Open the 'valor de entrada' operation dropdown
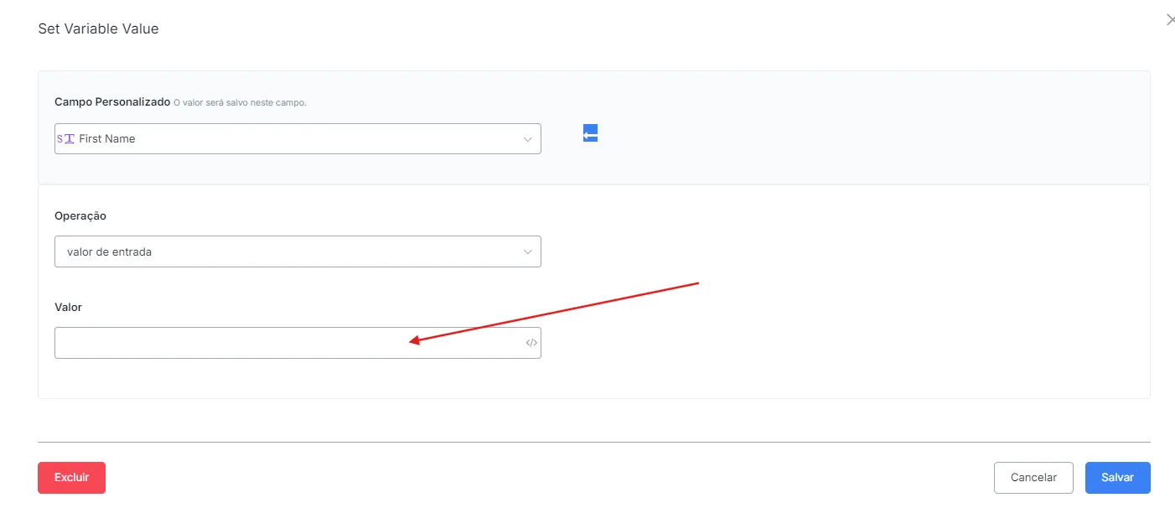The image size is (1175, 508). pyautogui.click(x=298, y=251)
